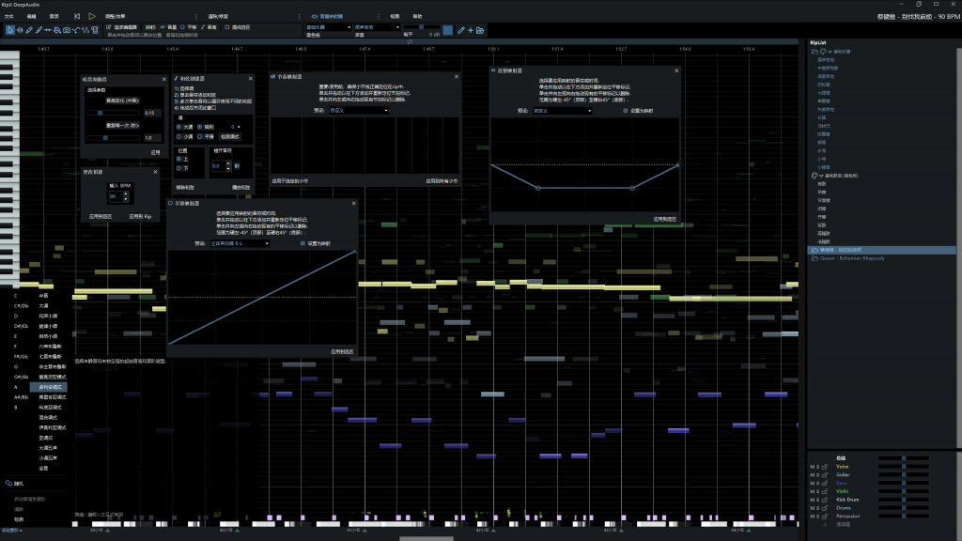Click 应用到 Rip button in tempo dialog
Screen dimensions: 962x541
pos(140,217)
